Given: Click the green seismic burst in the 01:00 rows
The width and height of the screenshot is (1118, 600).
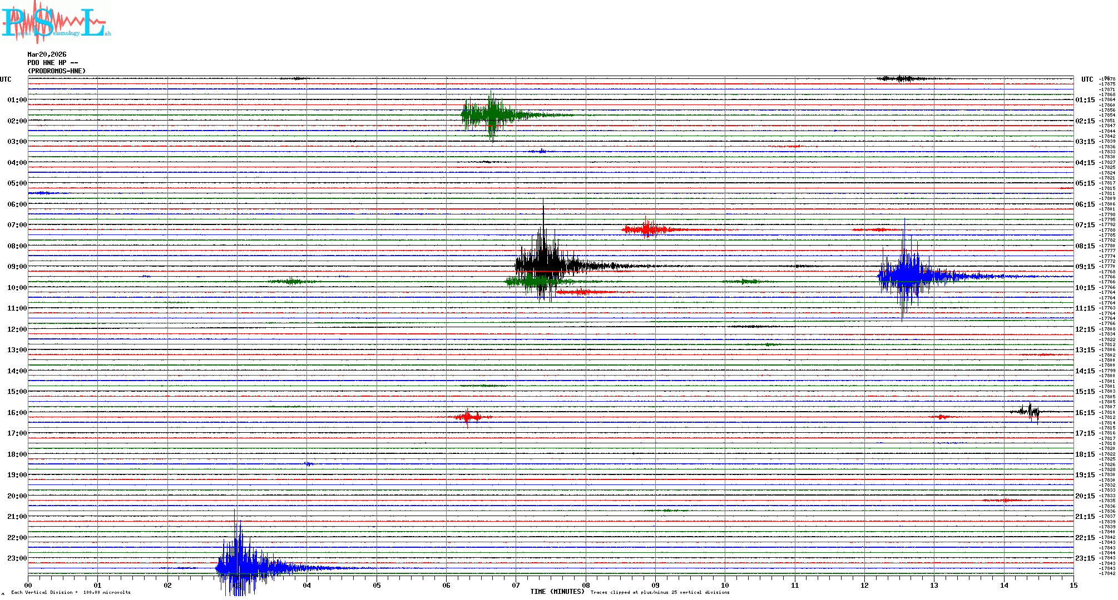Looking at the screenshot, I should click(x=489, y=115).
